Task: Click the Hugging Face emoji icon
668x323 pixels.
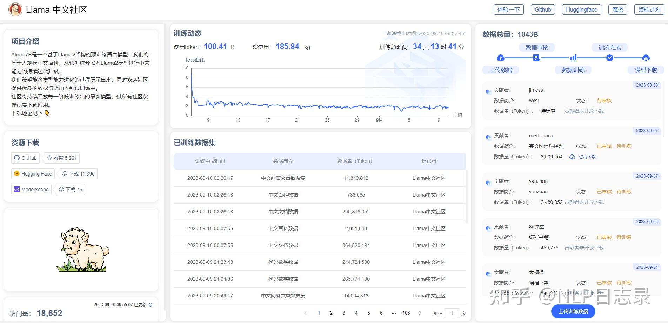Action: point(17,173)
